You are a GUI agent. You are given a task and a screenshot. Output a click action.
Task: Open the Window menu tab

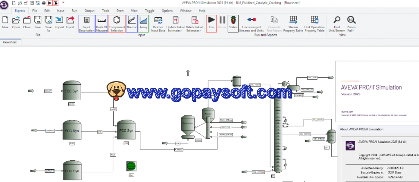click(186, 11)
